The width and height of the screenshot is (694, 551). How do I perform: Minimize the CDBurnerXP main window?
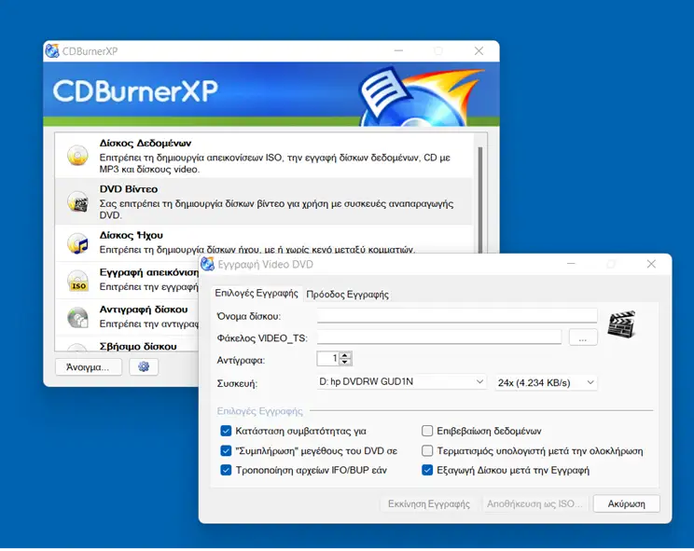[x=398, y=51]
